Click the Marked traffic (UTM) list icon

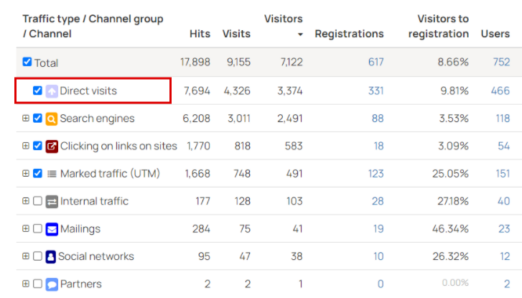[52, 174]
